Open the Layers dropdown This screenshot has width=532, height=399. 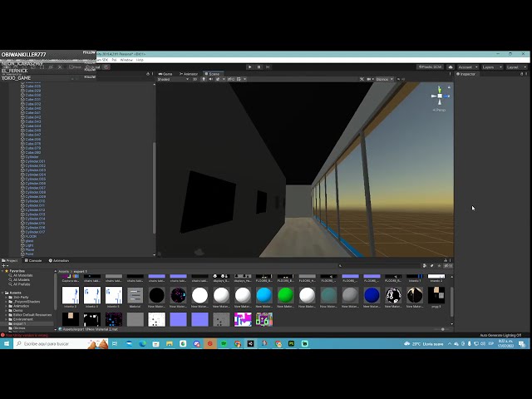coord(491,67)
